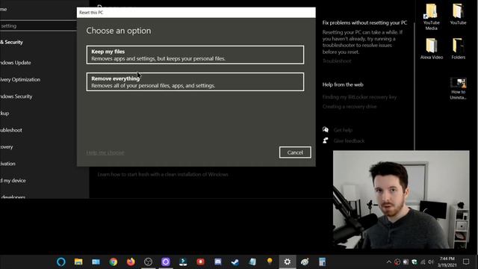478x269 pixels.
Task: Focus the Find a setting search box
Action: click(x=38, y=26)
